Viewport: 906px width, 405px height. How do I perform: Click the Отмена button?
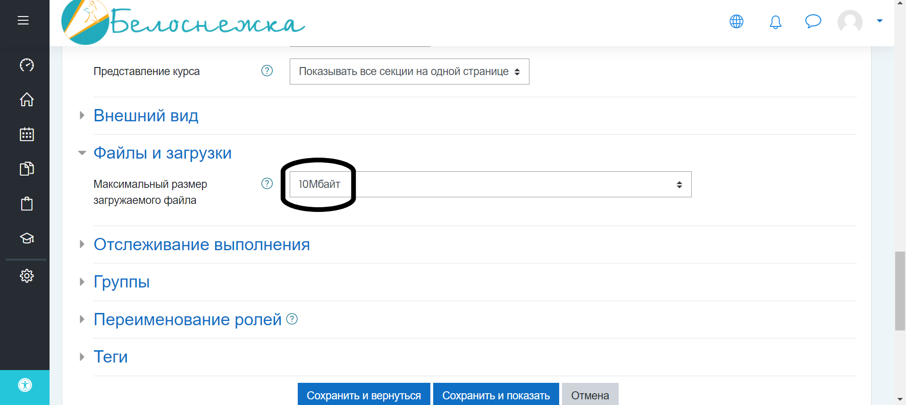point(590,395)
